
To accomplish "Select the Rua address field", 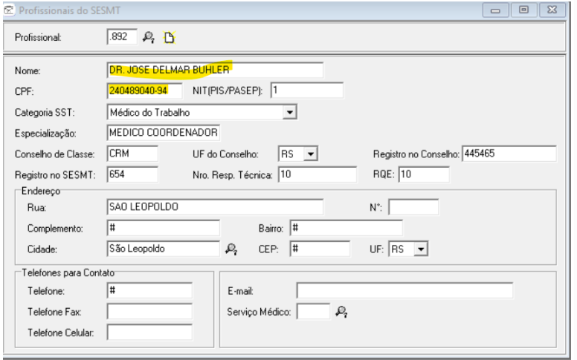I will (216, 206).
